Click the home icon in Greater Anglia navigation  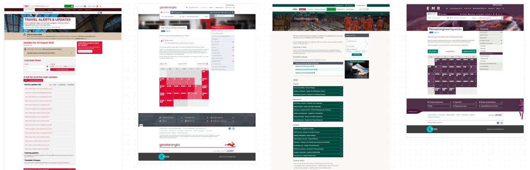186,8
